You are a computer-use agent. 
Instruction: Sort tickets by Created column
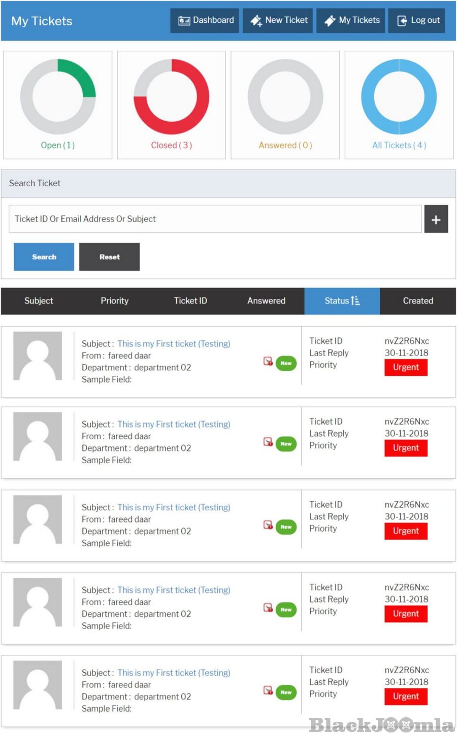tap(418, 301)
